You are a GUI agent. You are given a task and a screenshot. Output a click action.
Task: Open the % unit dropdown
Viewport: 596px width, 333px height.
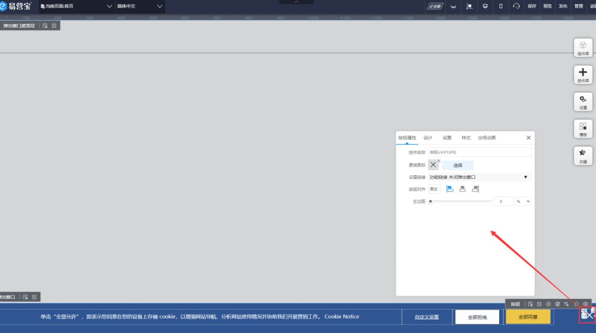[523, 201]
